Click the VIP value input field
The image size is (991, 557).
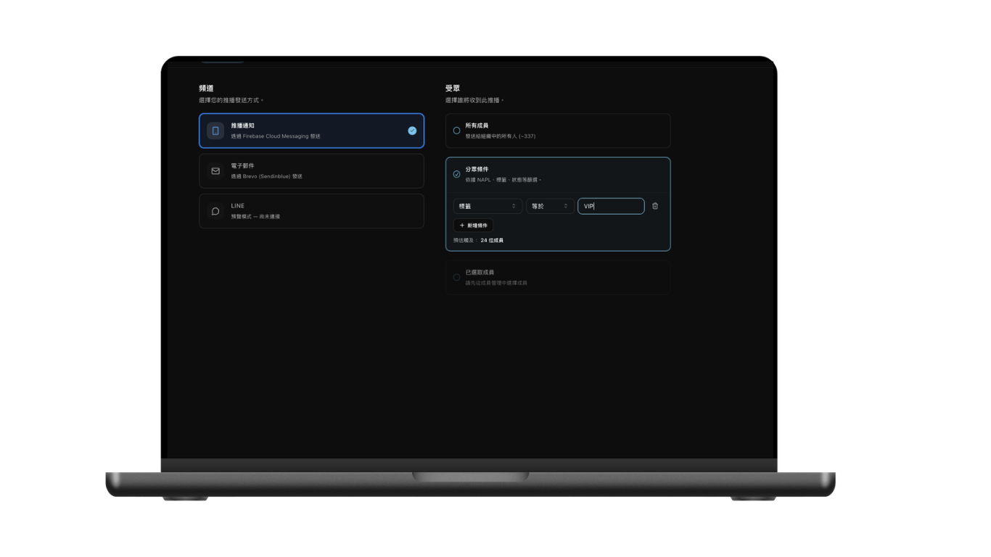(611, 206)
